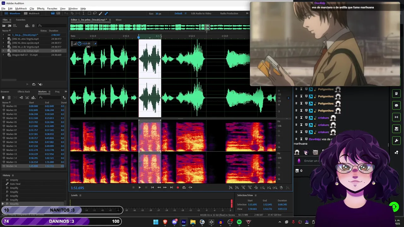The image size is (404, 227).
Task: Open the Favorites menu
Action: (52, 9)
